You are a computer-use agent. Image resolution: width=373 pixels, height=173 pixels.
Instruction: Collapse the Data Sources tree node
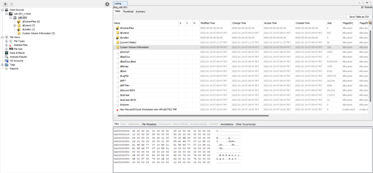tap(3, 10)
